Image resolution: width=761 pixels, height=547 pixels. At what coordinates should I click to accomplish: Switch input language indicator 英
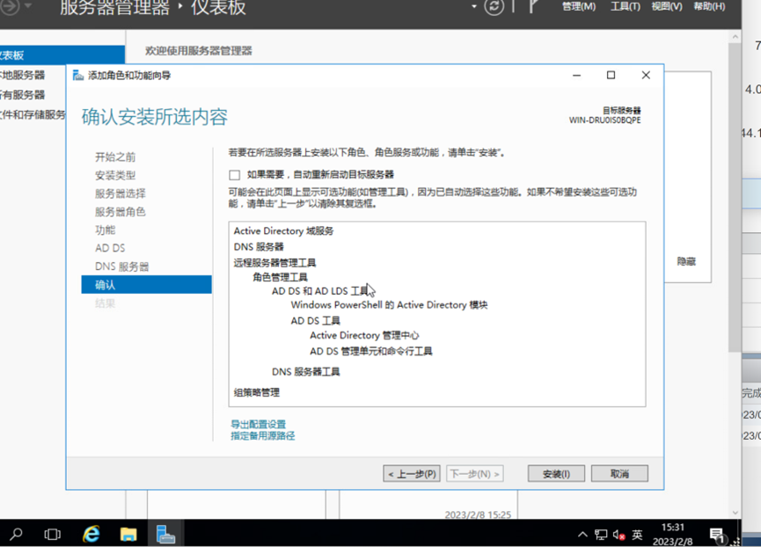coord(637,535)
